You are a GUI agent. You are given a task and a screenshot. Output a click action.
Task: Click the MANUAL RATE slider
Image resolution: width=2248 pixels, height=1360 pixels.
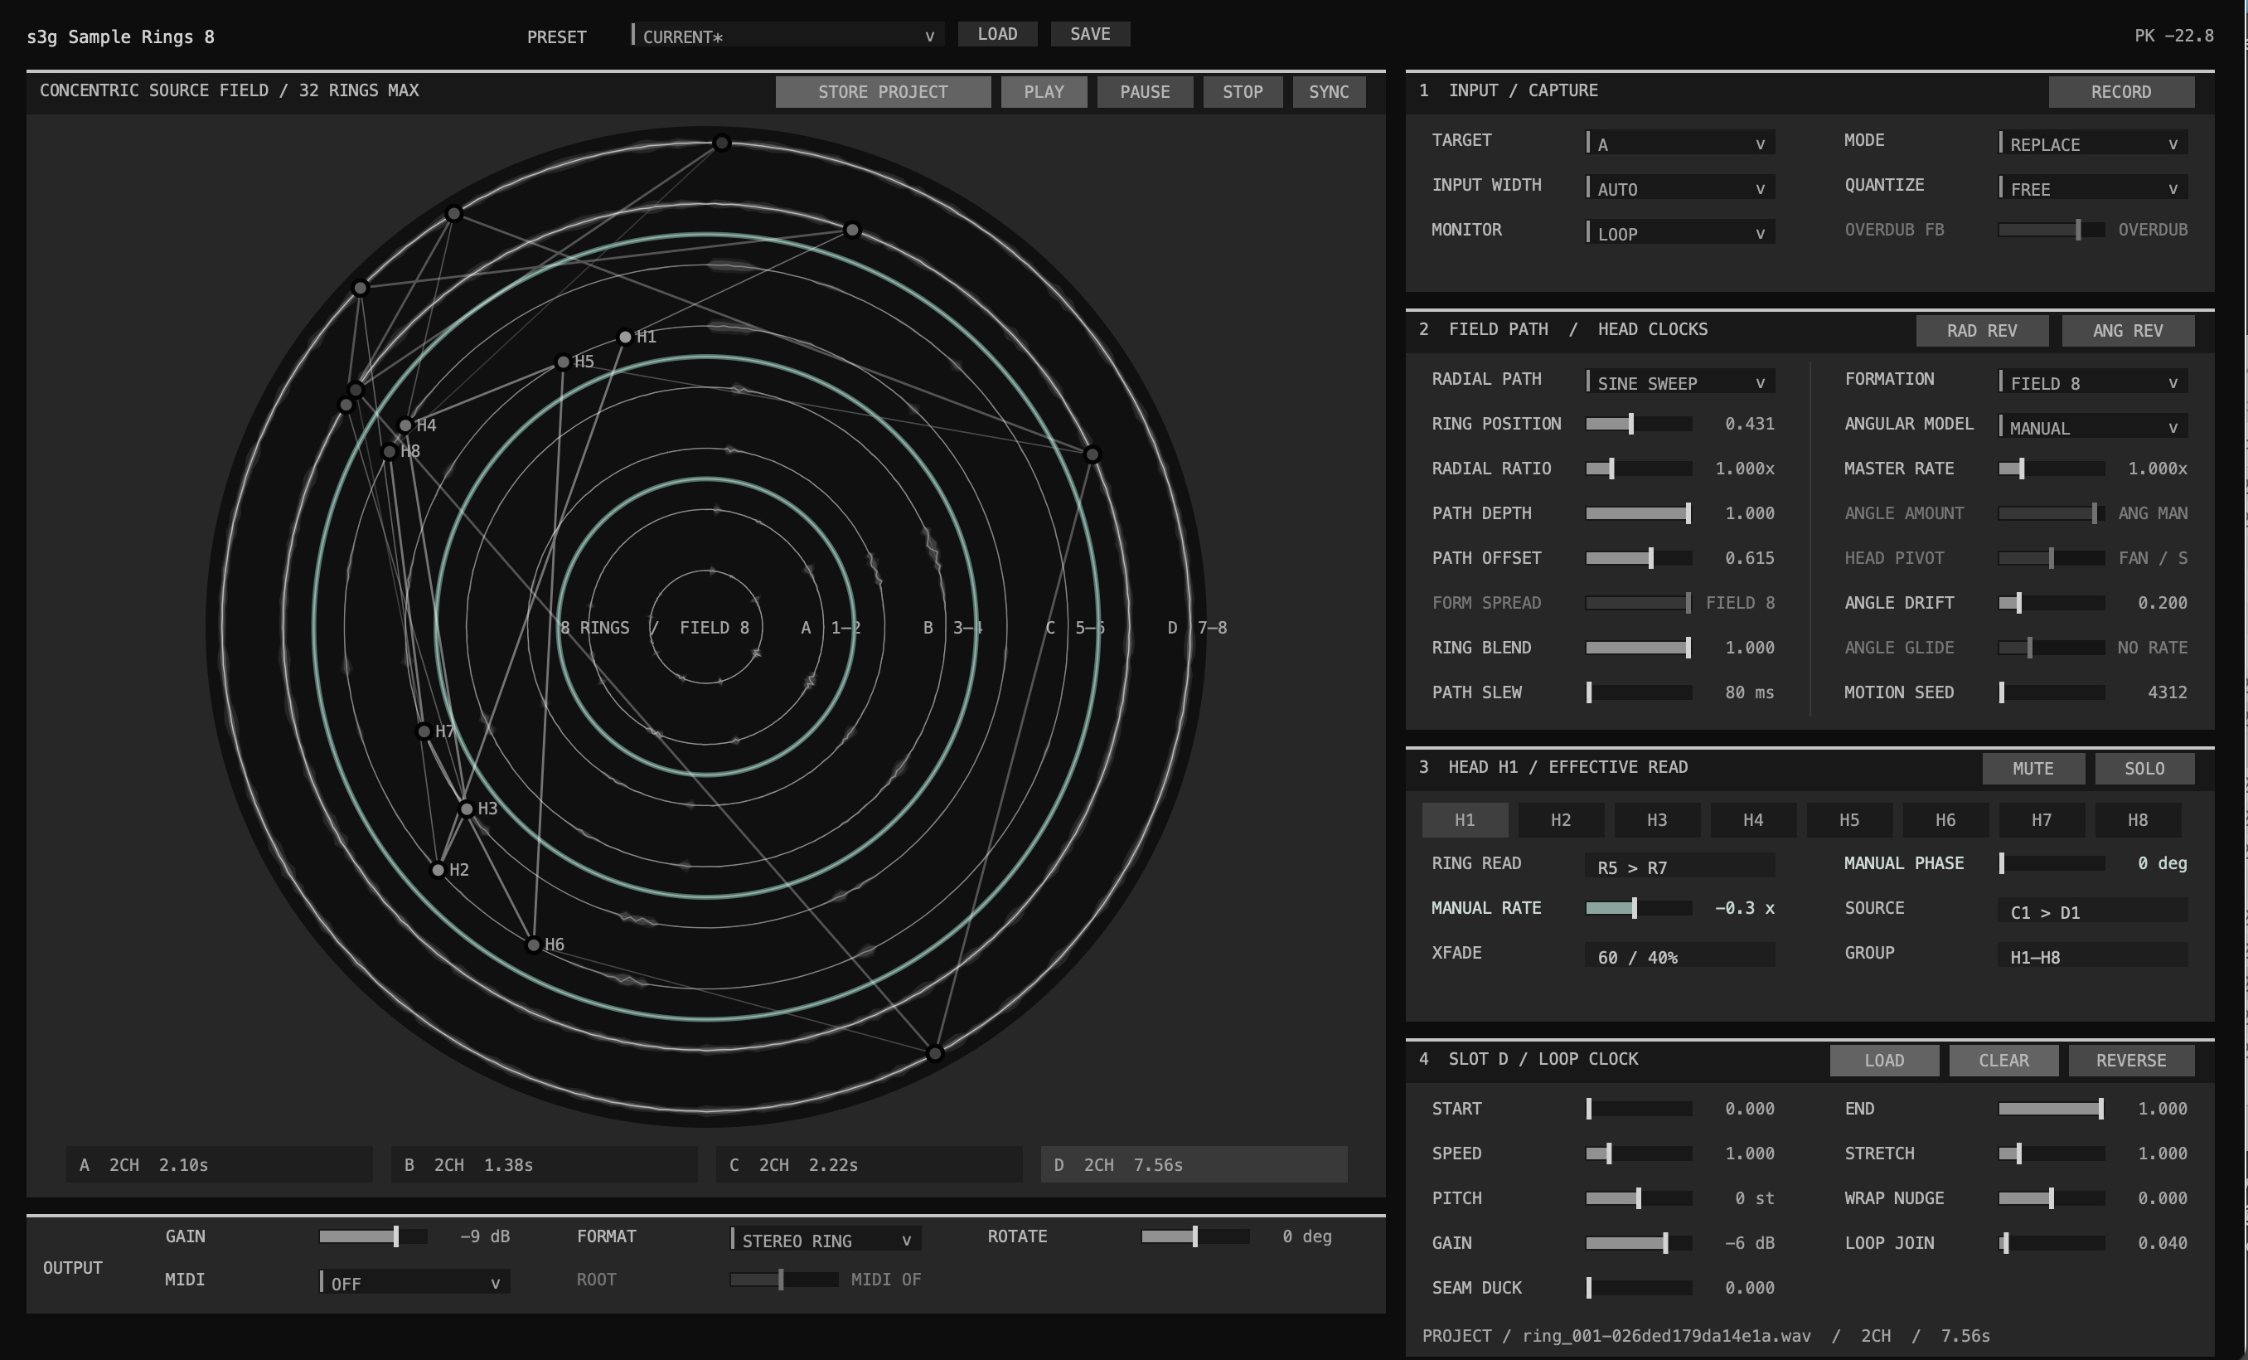pos(1639,908)
